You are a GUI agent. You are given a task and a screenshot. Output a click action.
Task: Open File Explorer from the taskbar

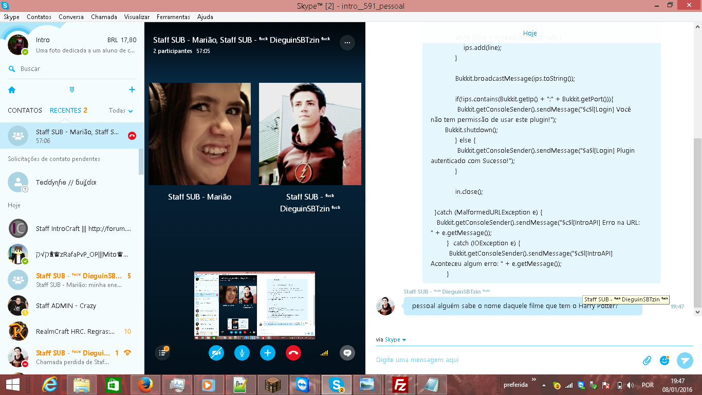(x=82, y=385)
